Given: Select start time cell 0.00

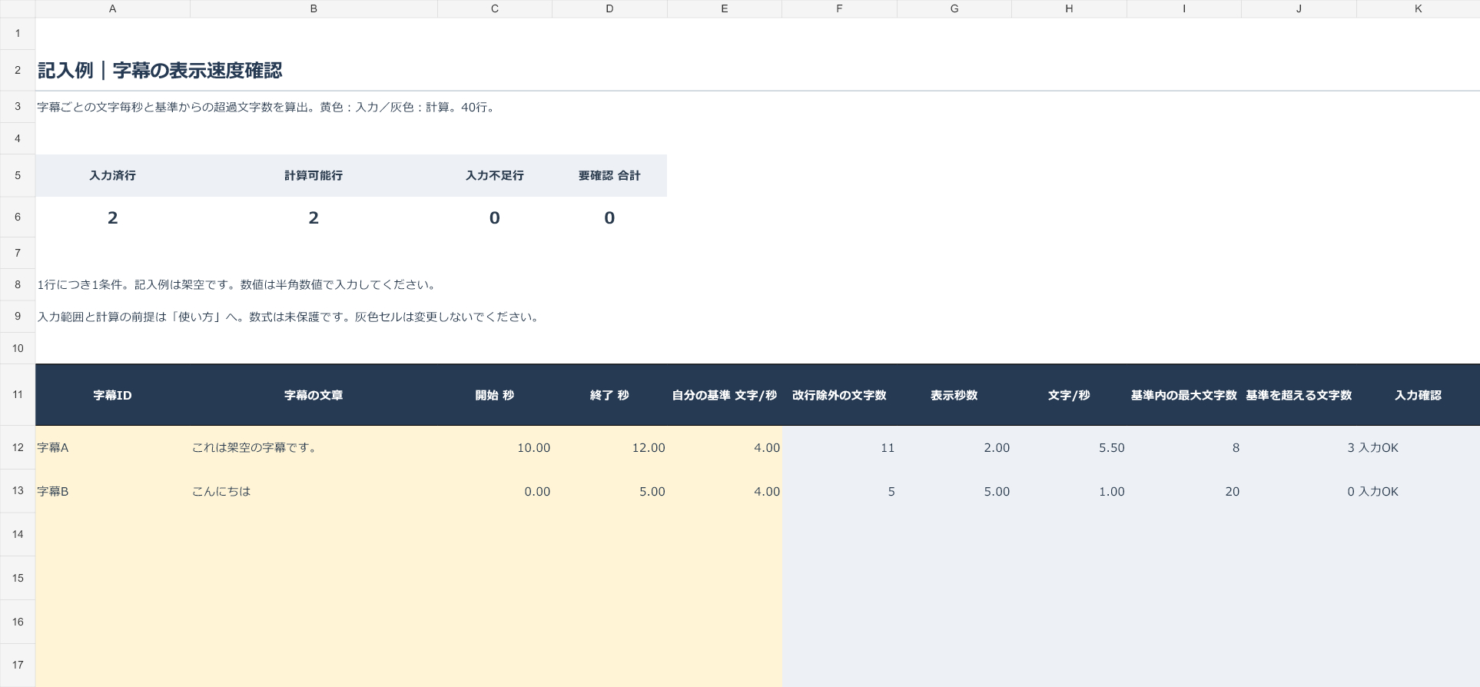Looking at the screenshot, I should (x=495, y=491).
